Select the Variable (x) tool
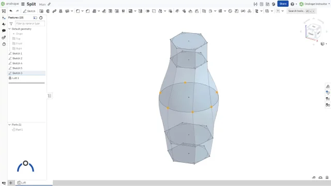Screen dimensions: 331x186 243,11
